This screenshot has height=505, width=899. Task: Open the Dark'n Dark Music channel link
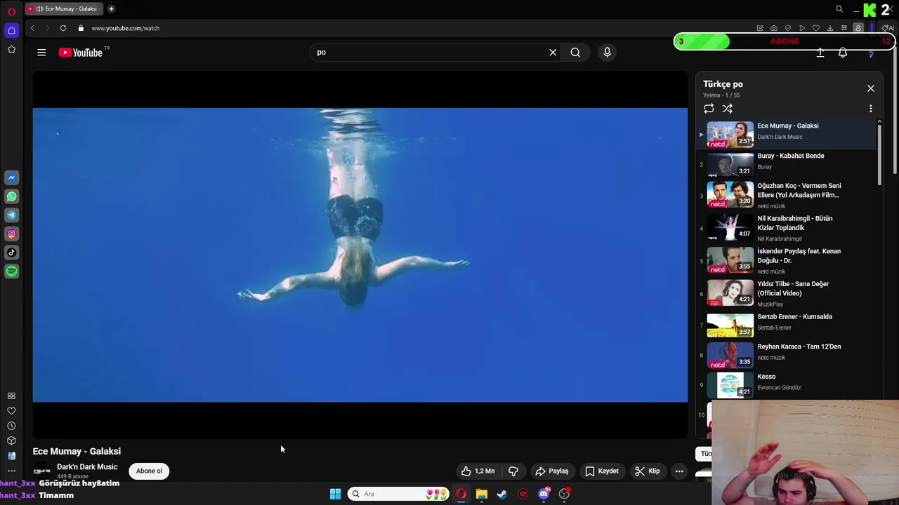[87, 466]
